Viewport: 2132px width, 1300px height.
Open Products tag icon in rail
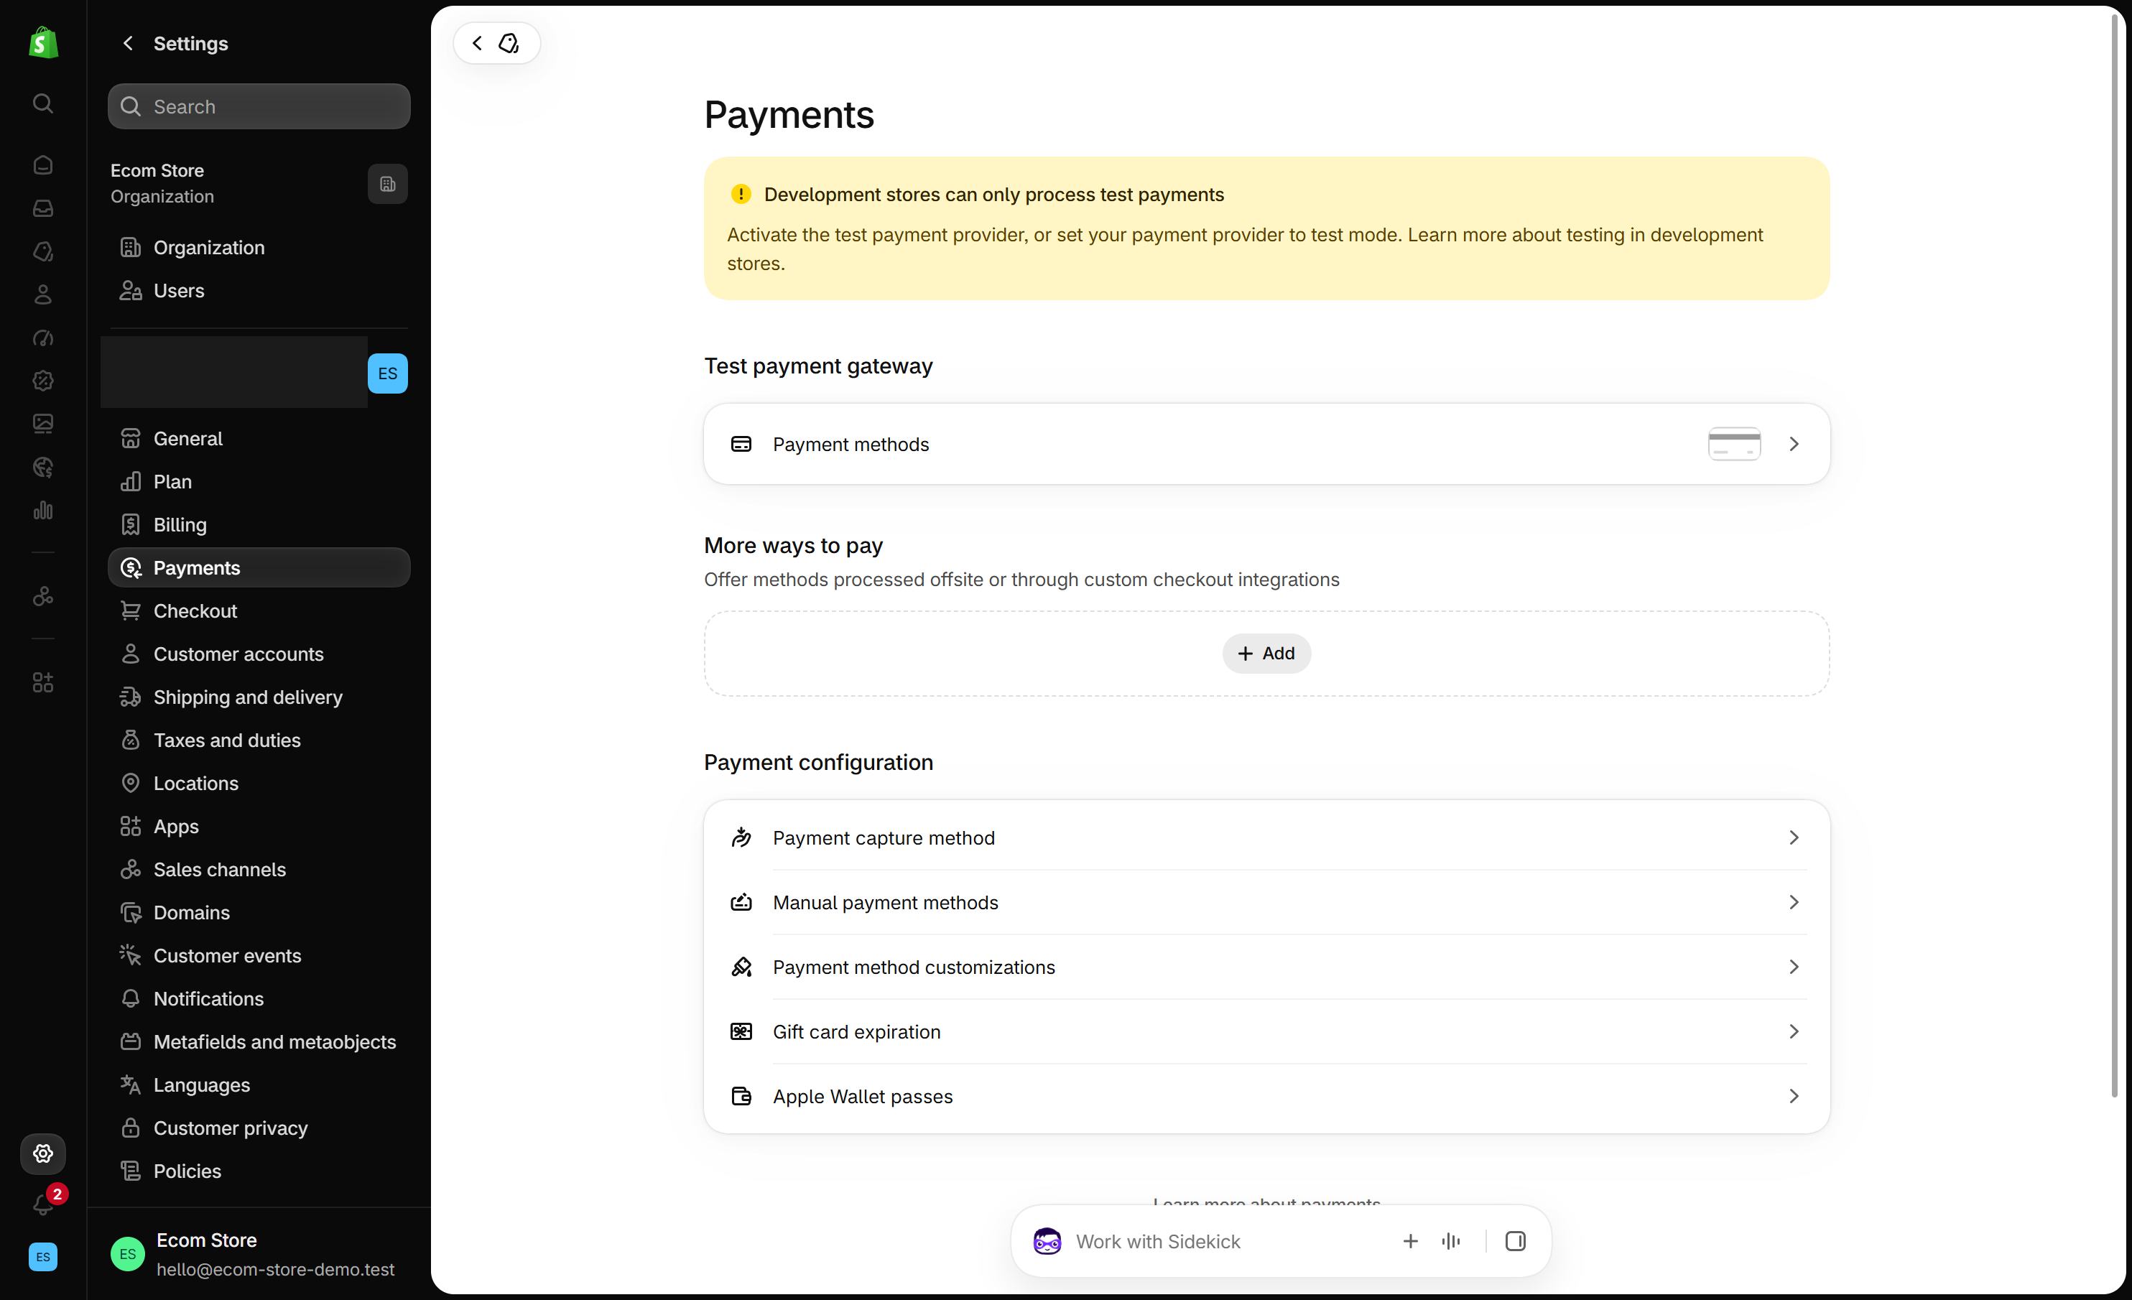coord(43,251)
